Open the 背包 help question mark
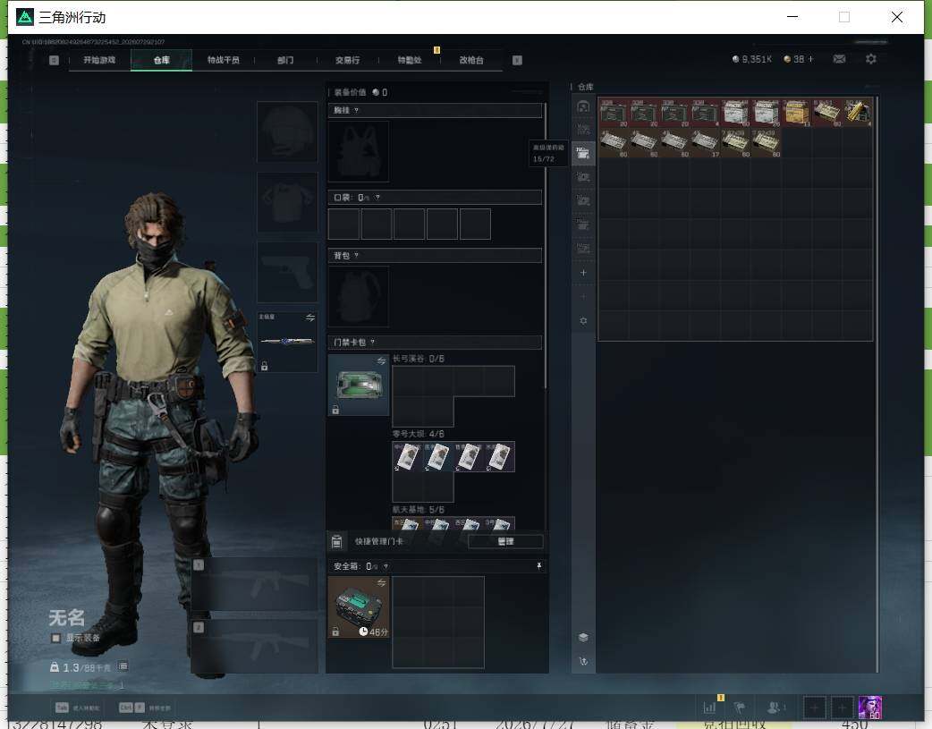932x729 pixels. pyautogui.click(x=356, y=256)
